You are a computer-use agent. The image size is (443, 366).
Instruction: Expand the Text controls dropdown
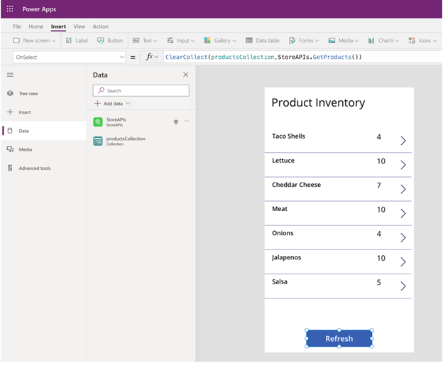[145, 41]
